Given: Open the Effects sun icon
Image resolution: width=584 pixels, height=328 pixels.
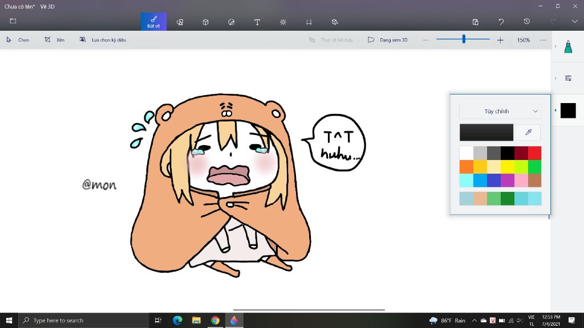Looking at the screenshot, I should (x=283, y=22).
